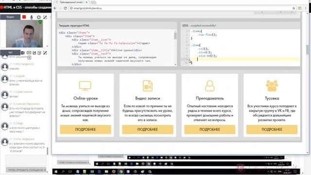Open the video settings gear
The height and width of the screenshot is (175, 311).
pyautogui.click(x=38, y=17)
